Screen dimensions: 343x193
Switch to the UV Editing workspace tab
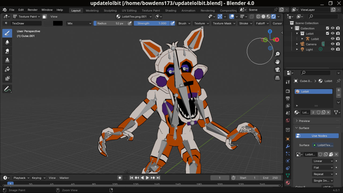129,10
